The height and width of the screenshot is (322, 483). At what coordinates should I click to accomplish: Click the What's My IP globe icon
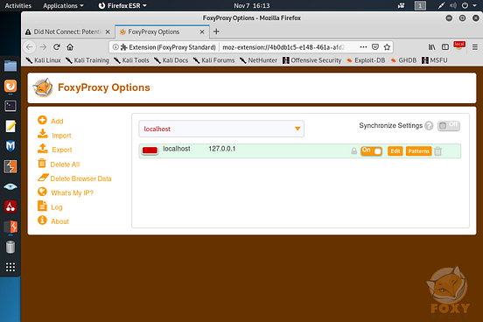42,192
